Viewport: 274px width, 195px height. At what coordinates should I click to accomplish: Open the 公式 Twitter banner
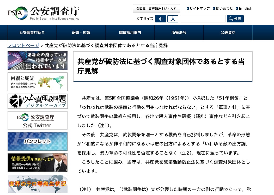(38, 120)
